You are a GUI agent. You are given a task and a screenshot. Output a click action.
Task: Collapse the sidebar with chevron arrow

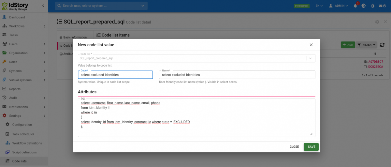point(43,6)
